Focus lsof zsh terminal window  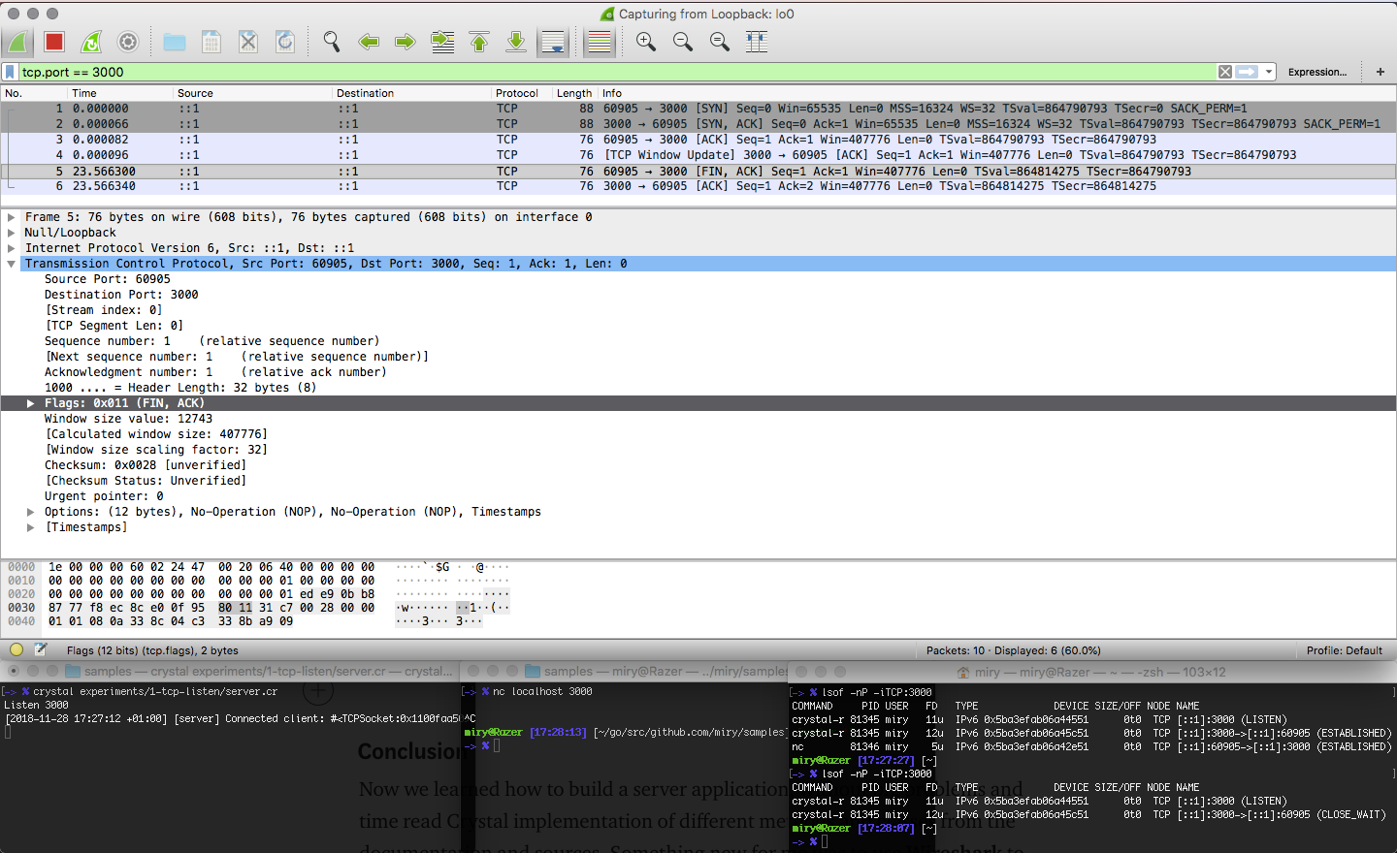[x=1092, y=758]
